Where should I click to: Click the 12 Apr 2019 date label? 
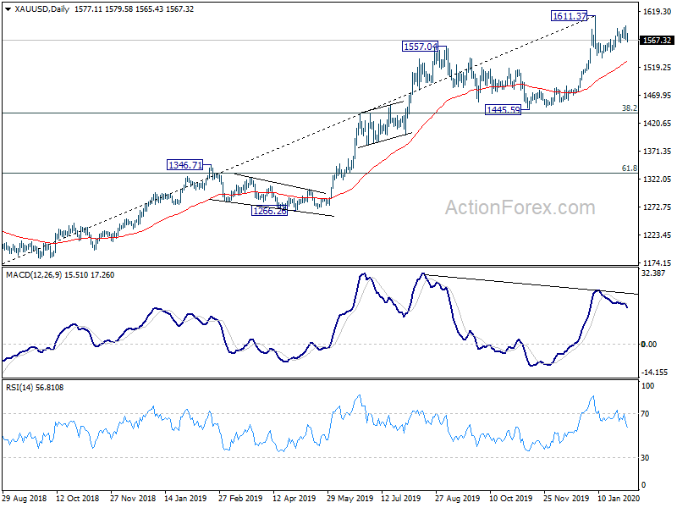[x=294, y=498]
